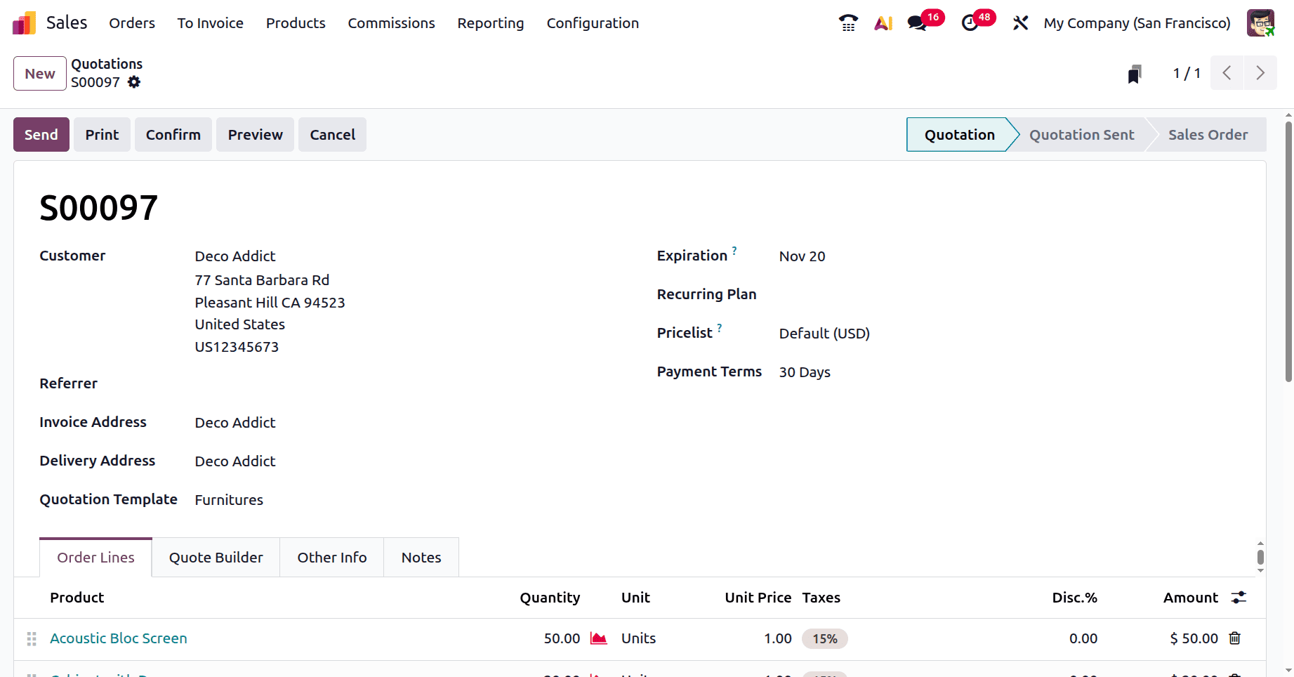Go back to Quotations breadcrumb

[x=107, y=64]
